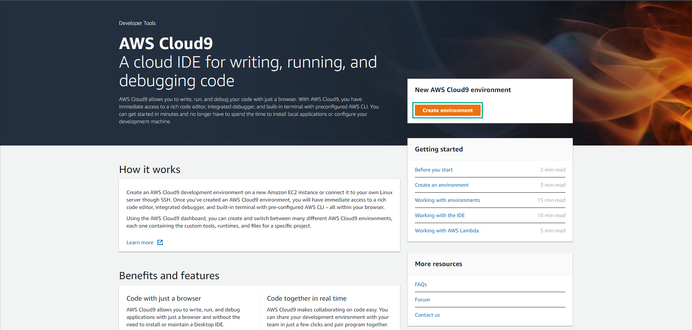Click the How it works heading
Viewport: 692px width, 330px height.
150,170
